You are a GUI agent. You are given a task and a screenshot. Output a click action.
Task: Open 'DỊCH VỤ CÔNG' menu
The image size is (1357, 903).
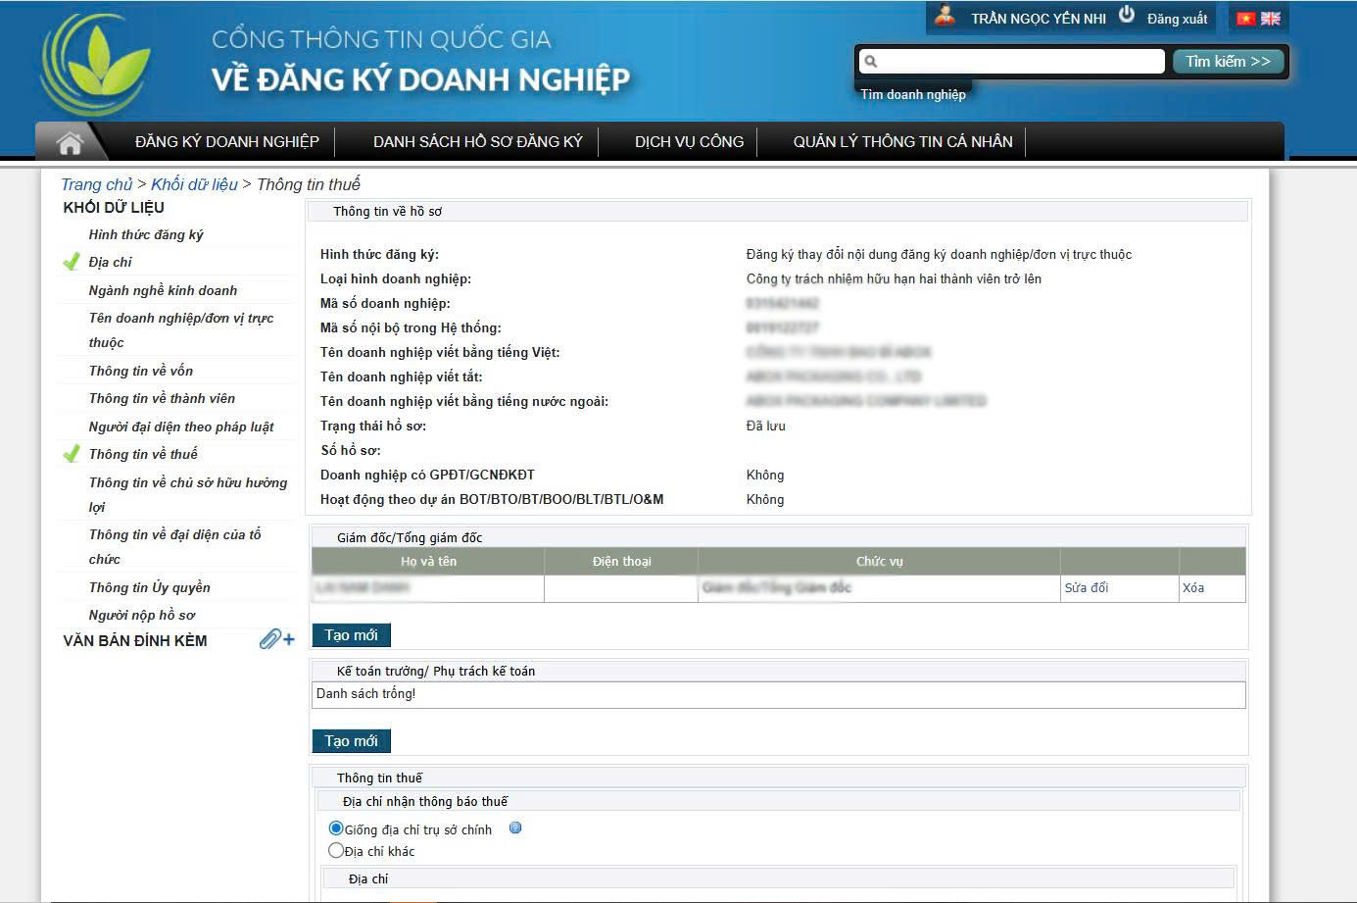pyautogui.click(x=689, y=142)
